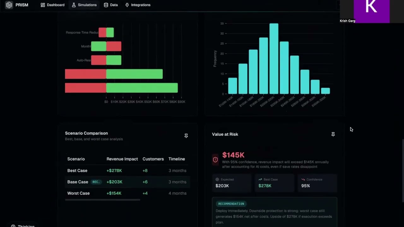Click the $145K value at risk figure
The height and width of the screenshot is (227, 404).
(x=233, y=155)
